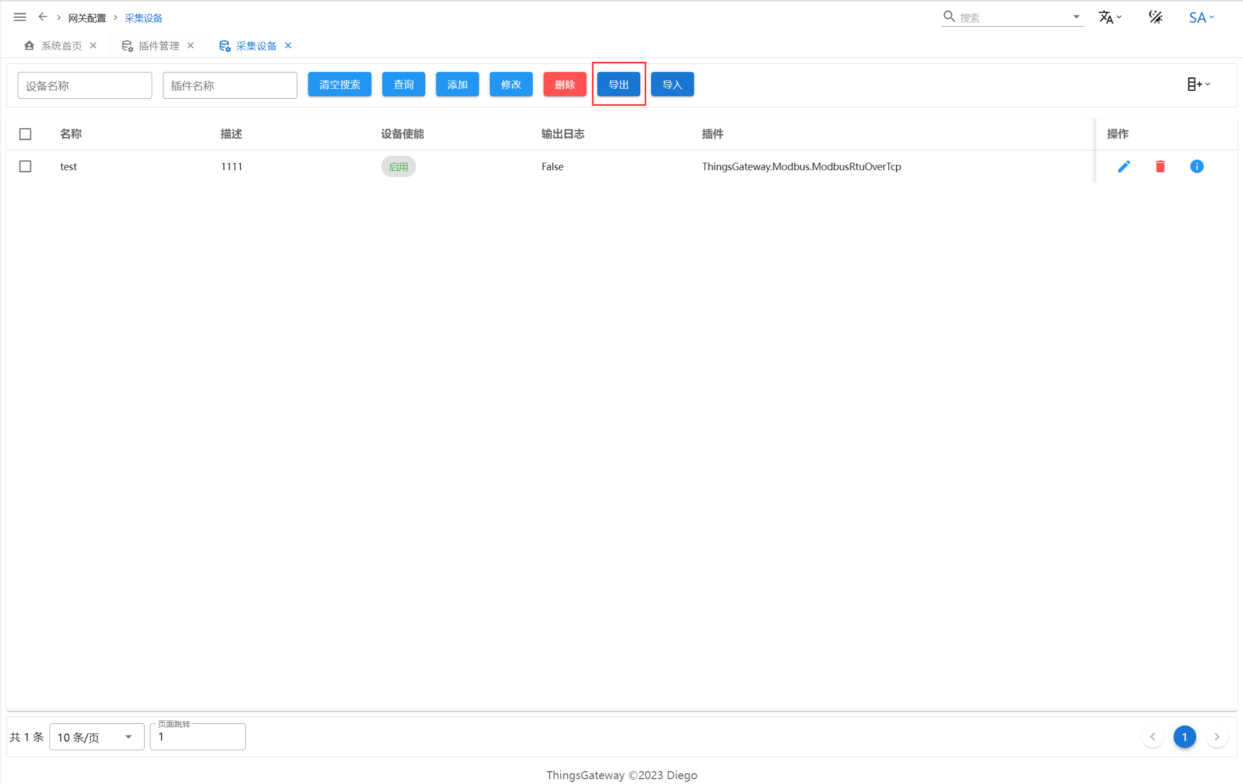Expand the top search box dropdown arrow
This screenshot has height=784, width=1243.
1076,17
